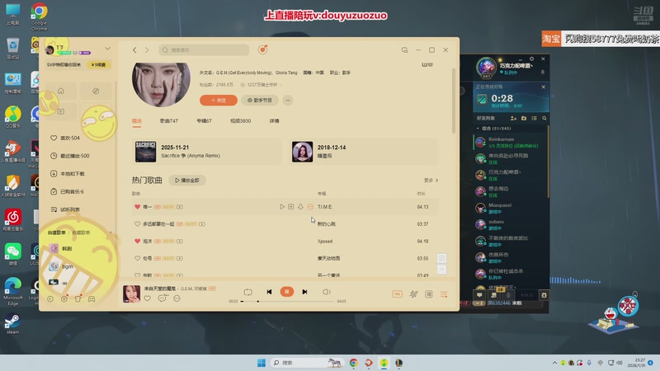The width and height of the screenshot is (660, 371).
Task: Go forward with the right arrow in QQ Music
Action: pyautogui.click(x=147, y=50)
